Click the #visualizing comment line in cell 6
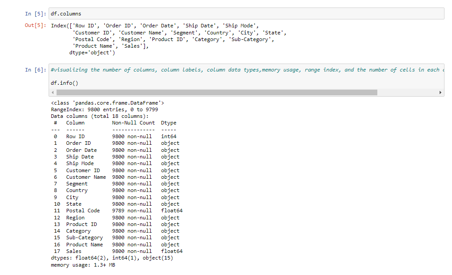The height and width of the screenshot is (275, 452). tap(177, 69)
